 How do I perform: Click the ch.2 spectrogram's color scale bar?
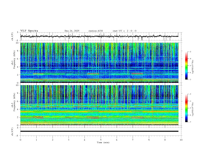[x=186, y=108]
